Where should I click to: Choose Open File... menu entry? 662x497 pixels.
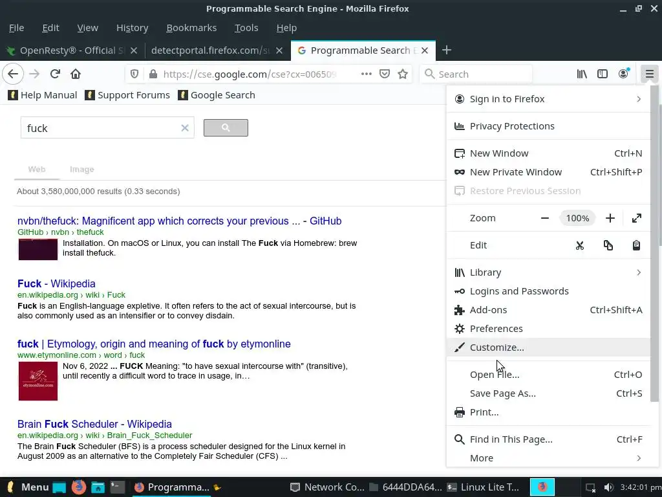(548, 375)
